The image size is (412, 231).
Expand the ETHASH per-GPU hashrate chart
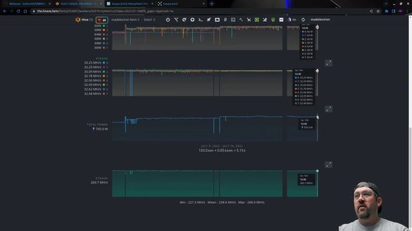(328, 63)
